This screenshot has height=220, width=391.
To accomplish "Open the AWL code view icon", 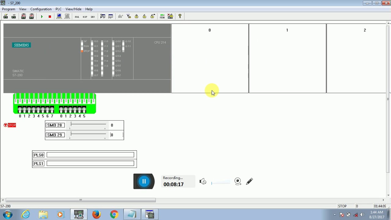I will click(77, 16).
